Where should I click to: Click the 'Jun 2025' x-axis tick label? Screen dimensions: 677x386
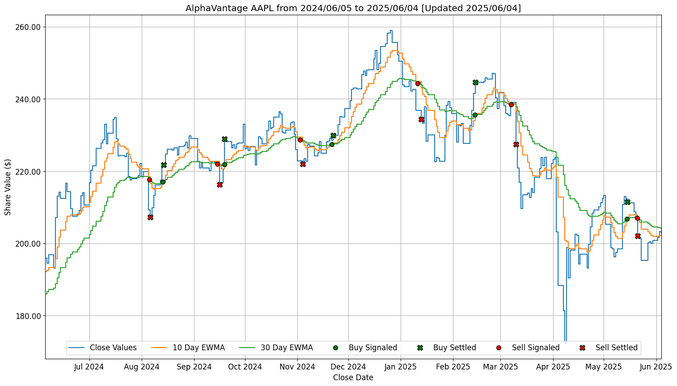pyautogui.click(x=656, y=367)
